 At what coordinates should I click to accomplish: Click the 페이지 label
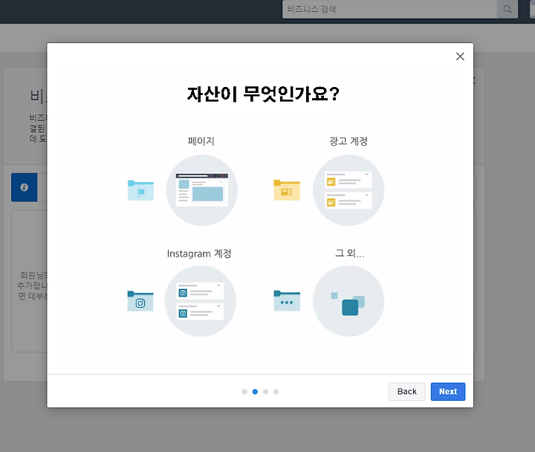pyautogui.click(x=201, y=141)
